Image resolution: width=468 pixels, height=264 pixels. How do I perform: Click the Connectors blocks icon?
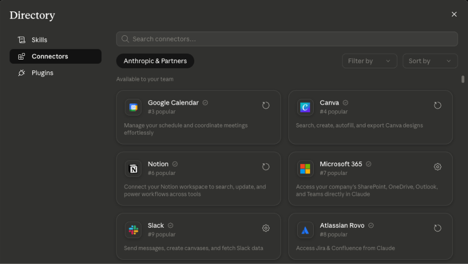(21, 56)
